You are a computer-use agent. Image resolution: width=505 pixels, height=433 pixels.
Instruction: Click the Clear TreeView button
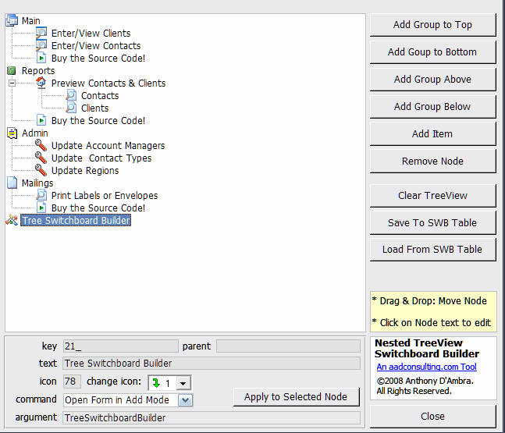click(x=433, y=196)
